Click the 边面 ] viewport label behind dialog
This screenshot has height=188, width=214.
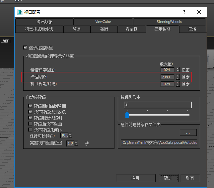point(6,41)
